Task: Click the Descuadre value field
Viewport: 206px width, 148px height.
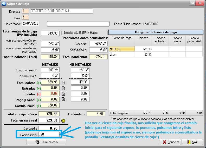Action: [49, 128]
